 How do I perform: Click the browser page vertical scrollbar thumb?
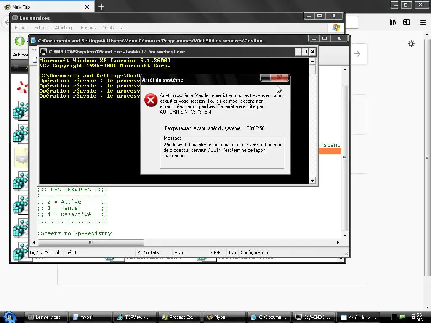coord(427,157)
